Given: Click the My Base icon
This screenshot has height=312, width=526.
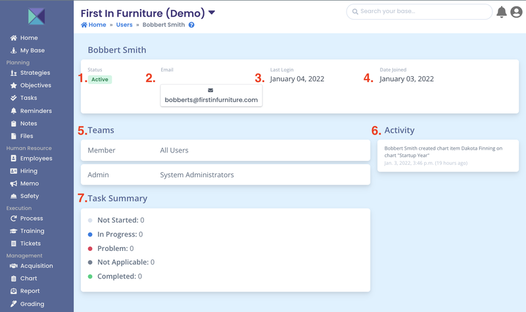Looking at the screenshot, I should (x=13, y=51).
